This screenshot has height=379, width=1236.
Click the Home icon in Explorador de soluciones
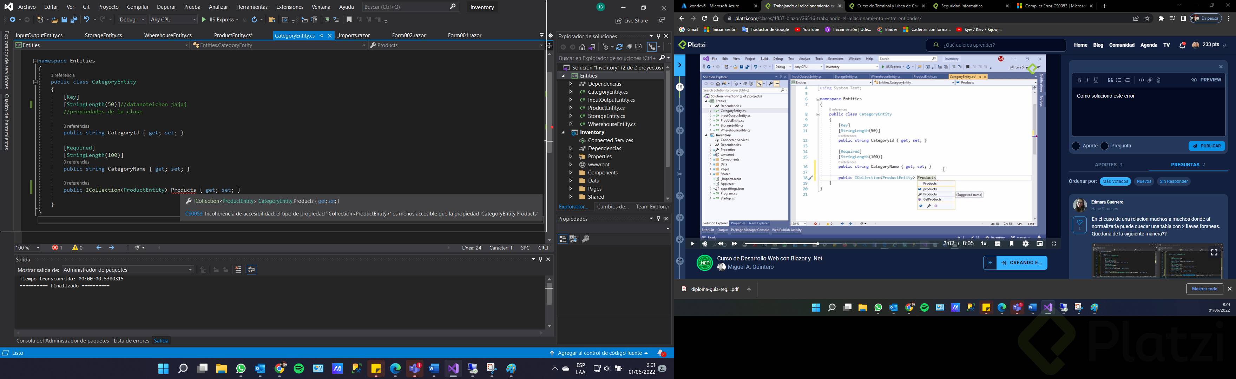pos(582,47)
